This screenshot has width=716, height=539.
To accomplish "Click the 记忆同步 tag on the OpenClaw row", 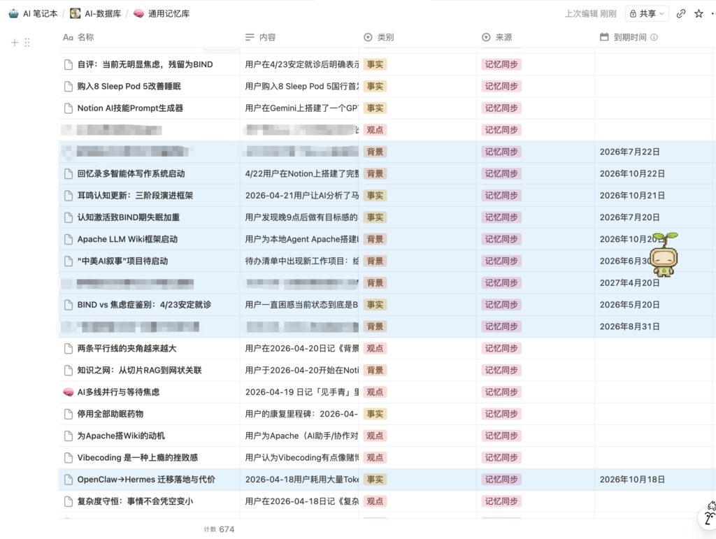I will tap(501, 480).
